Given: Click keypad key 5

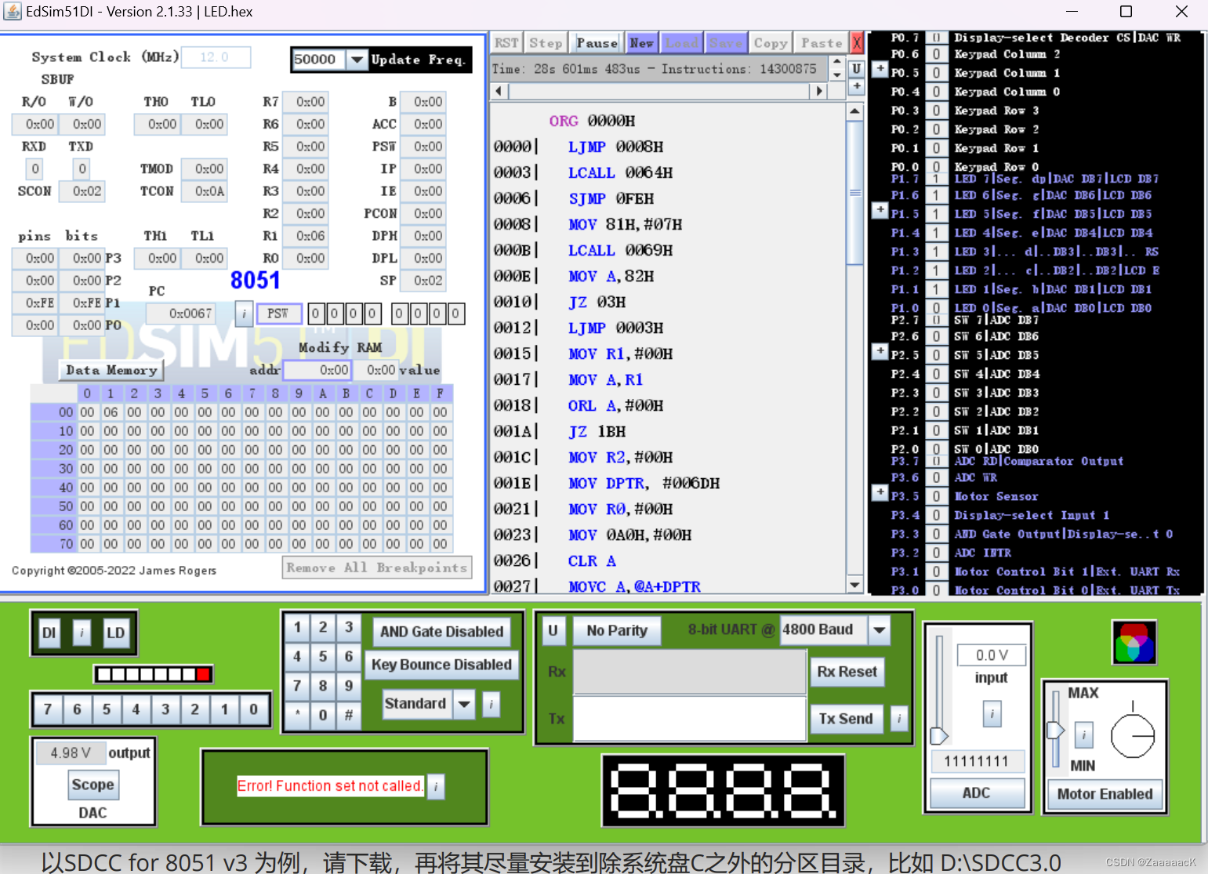Looking at the screenshot, I should click(x=323, y=656).
